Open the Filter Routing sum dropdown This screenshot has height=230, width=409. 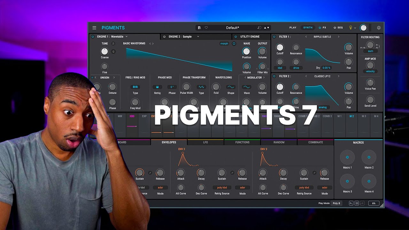click(x=370, y=51)
